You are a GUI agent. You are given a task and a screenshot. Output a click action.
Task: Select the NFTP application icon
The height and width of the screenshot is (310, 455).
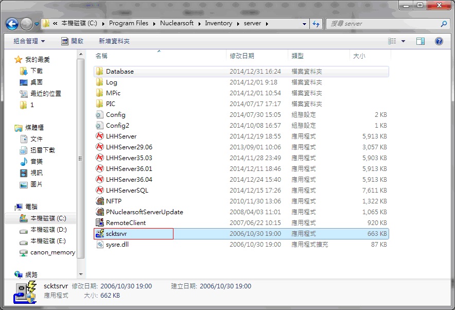click(x=99, y=201)
